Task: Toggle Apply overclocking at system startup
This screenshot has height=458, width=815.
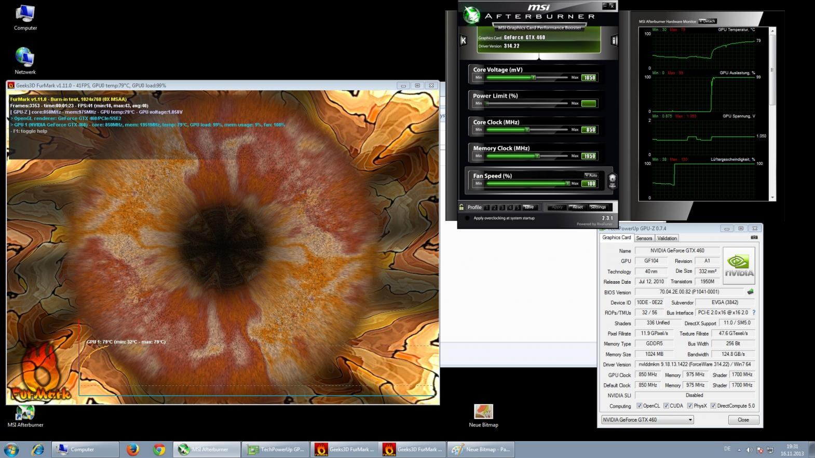Action: coord(467,218)
